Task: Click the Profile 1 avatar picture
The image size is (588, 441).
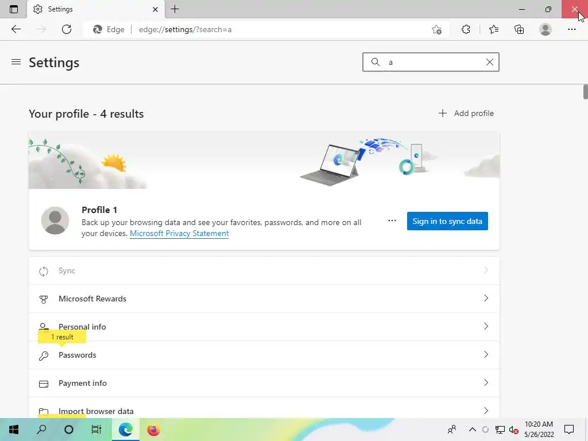Action: click(x=55, y=220)
